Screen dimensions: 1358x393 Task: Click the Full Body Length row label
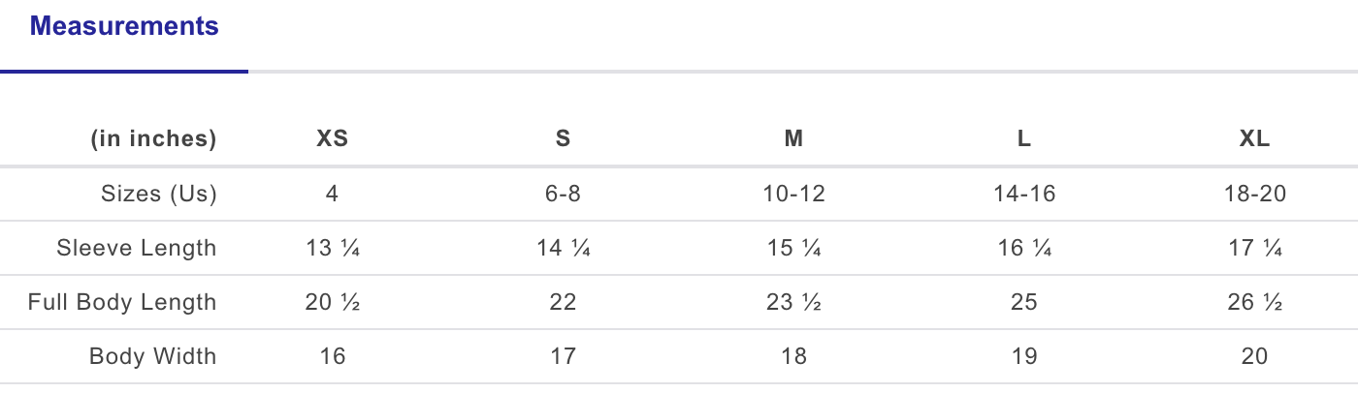122,302
